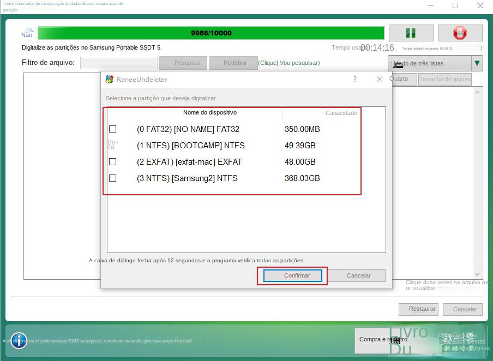Close the main application window
Viewport: 493px width, 361px height.
click(x=480, y=5)
